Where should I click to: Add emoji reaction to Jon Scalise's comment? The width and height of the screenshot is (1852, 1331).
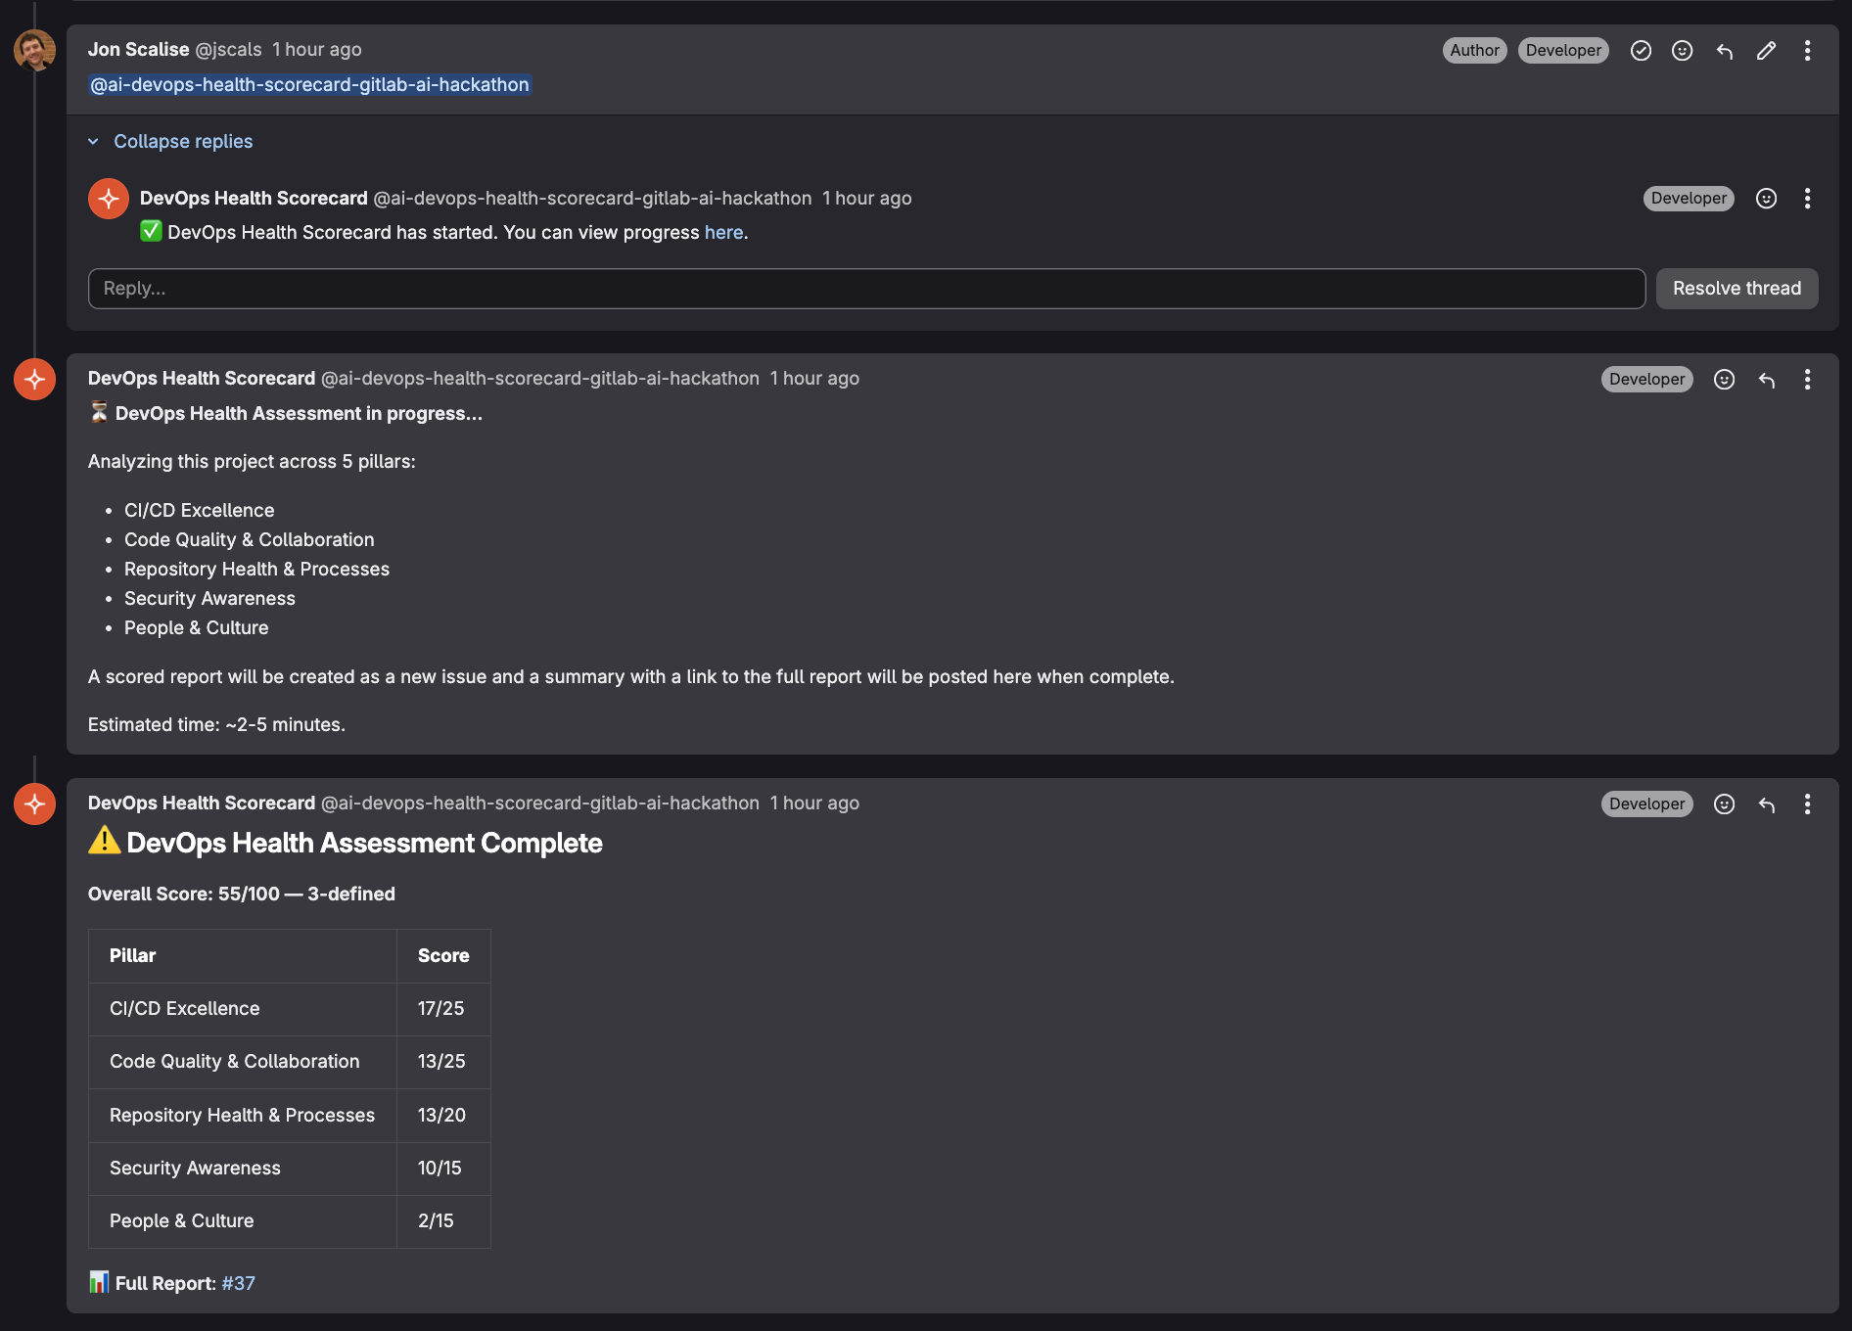[x=1682, y=51]
